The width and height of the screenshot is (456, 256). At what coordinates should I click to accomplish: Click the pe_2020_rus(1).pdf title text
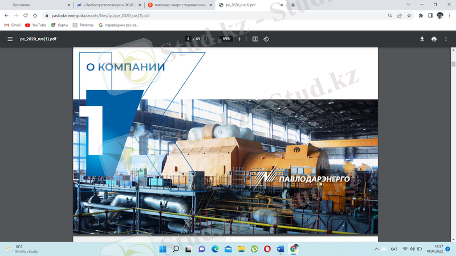(38, 39)
